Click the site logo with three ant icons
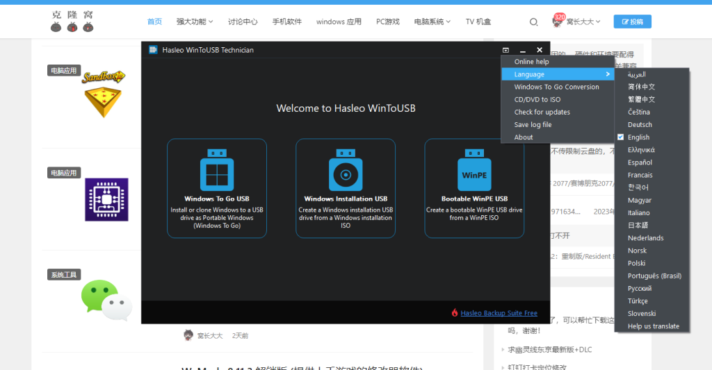712x370 pixels. [72, 22]
